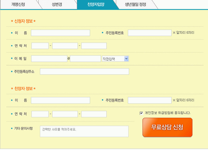Click first phone box in 친양자 연락처
This screenshot has height=150, width=208.
coord(40,114)
